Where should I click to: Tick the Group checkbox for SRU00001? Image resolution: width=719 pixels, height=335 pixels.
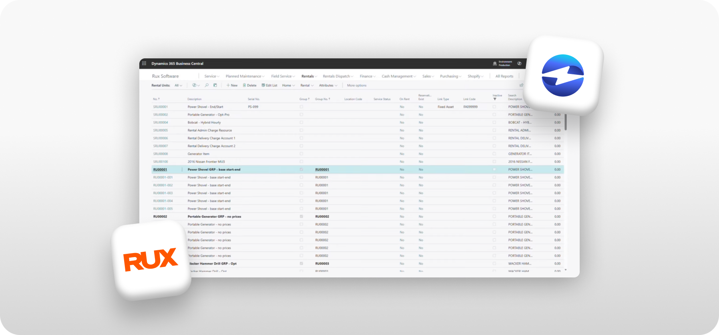point(301,107)
